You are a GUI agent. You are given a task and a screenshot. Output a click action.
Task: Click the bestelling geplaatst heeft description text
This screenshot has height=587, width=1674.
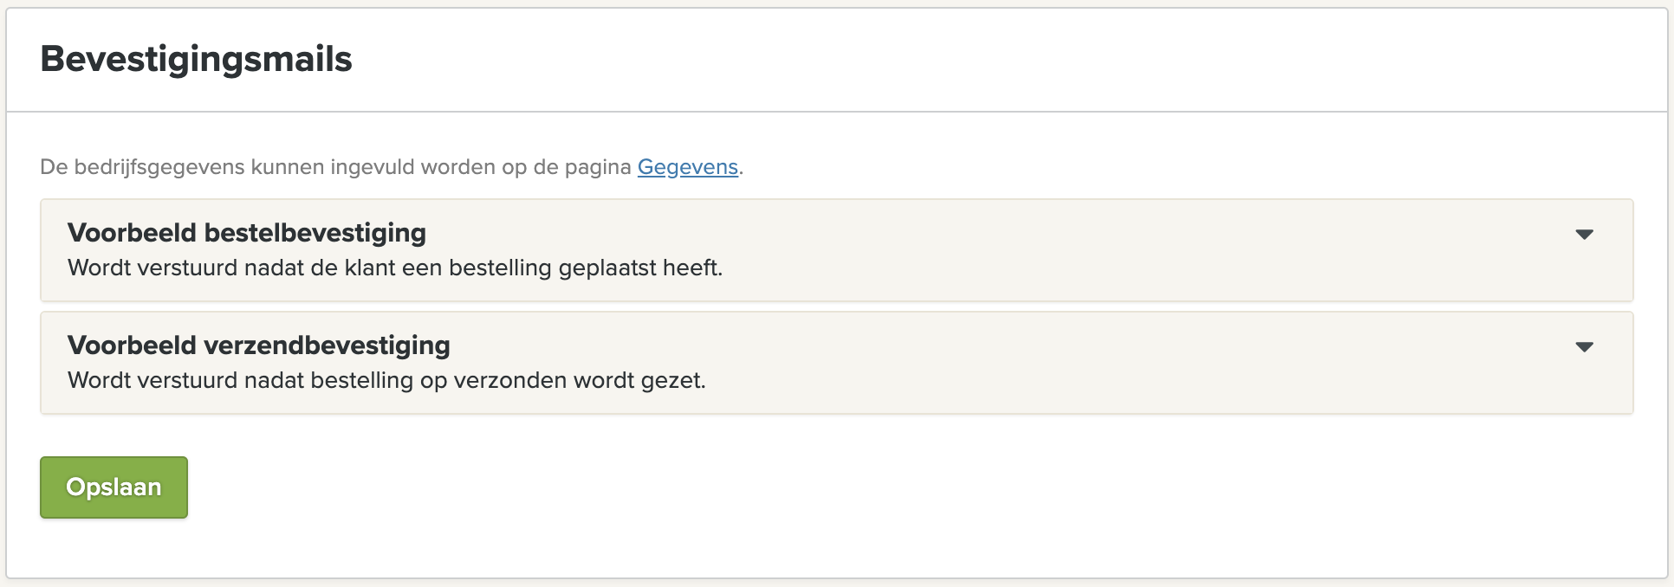coord(395,268)
